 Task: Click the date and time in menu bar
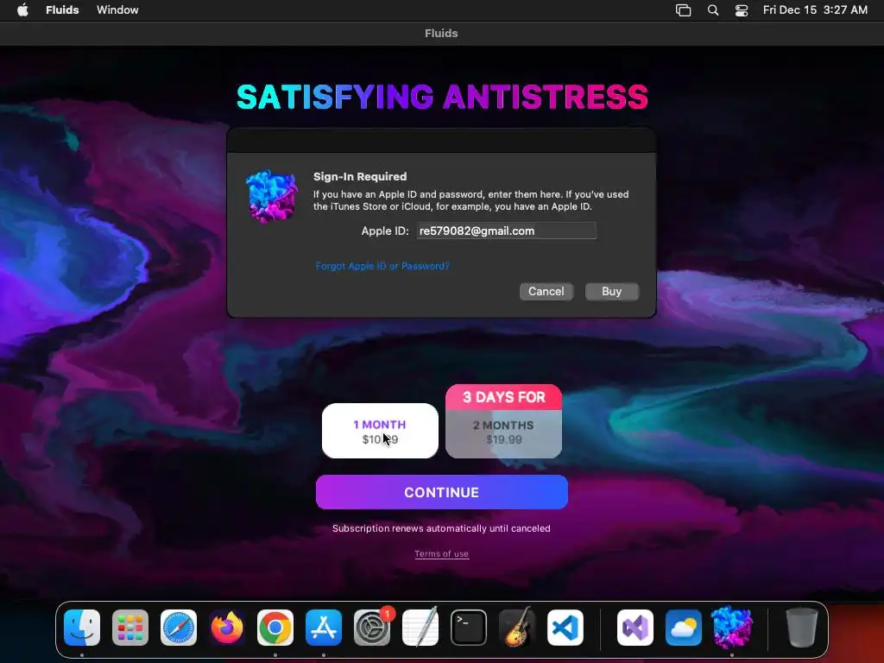(815, 9)
